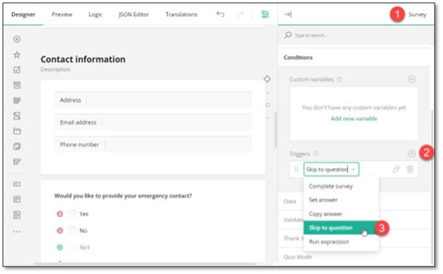443x274 pixels.
Task: Delete the trigger with trash icon
Action: [x=410, y=169]
